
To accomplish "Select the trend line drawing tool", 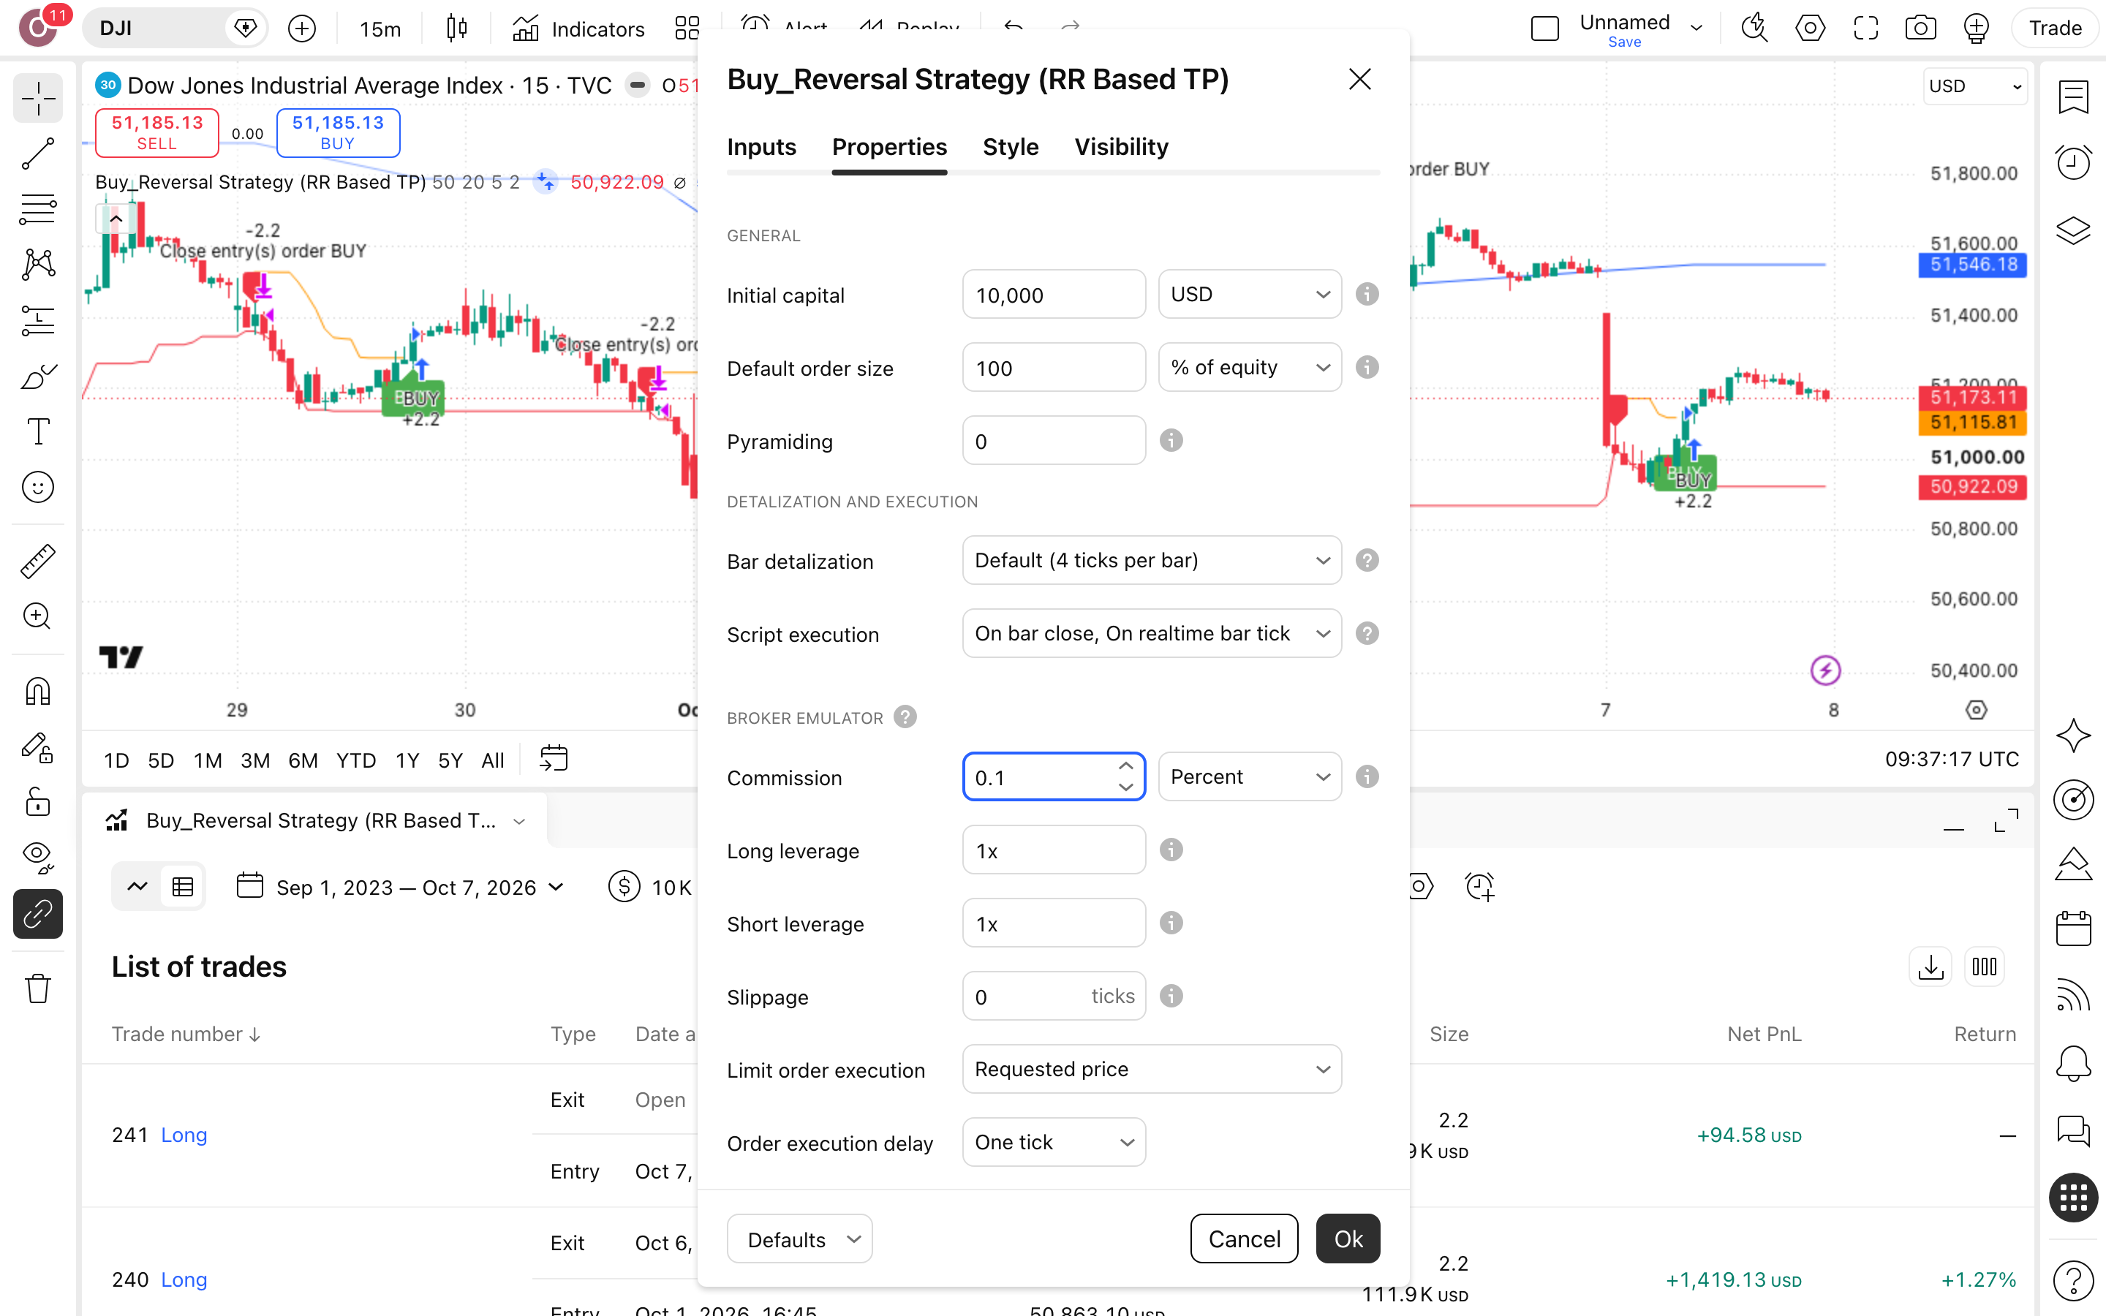I will point(37,154).
